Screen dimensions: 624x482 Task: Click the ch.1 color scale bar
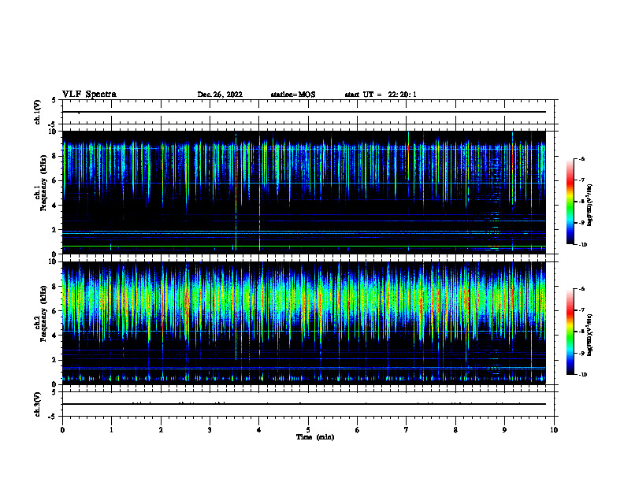coord(570,202)
